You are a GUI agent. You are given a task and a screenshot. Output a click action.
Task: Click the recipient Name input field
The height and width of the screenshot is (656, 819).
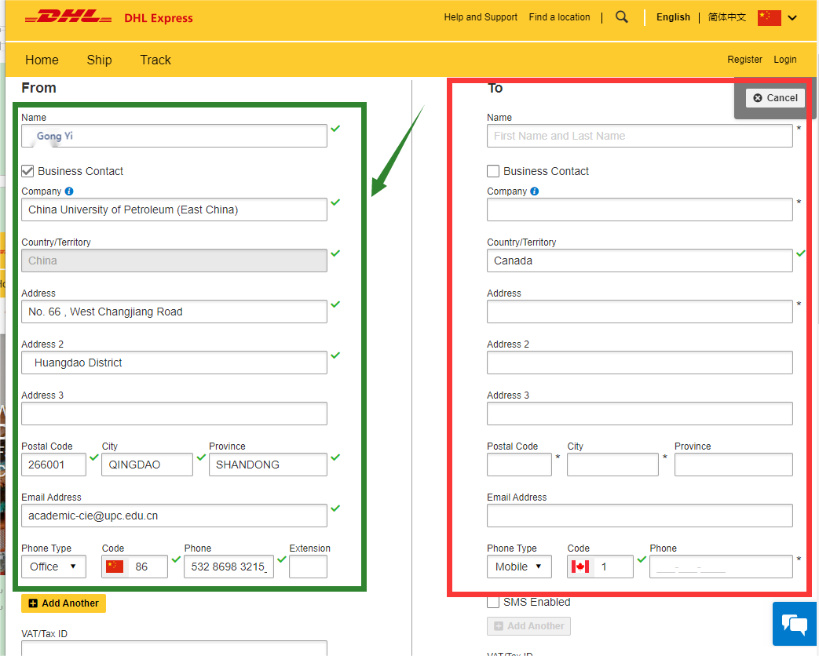[x=639, y=136]
